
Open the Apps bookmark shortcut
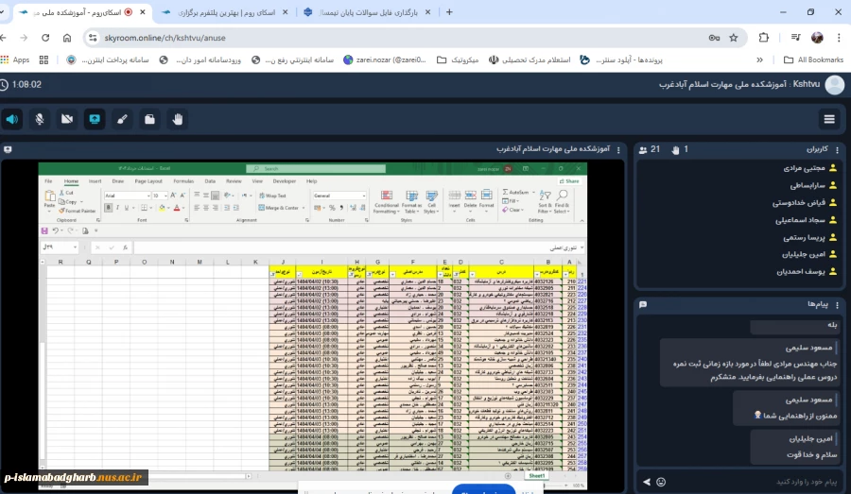click(15, 60)
